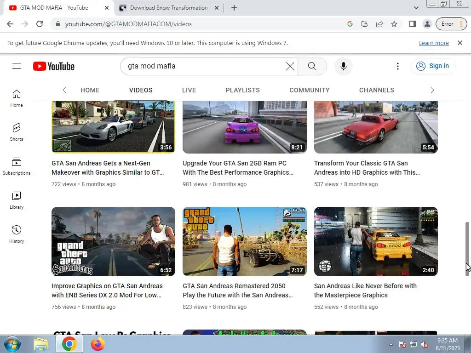The width and height of the screenshot is (471, 353).
Task: Open Library from the sidebar
Action: click(x=17, y=200)
